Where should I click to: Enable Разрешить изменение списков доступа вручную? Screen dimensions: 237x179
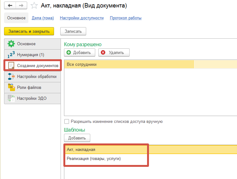(x=67, y=122)
